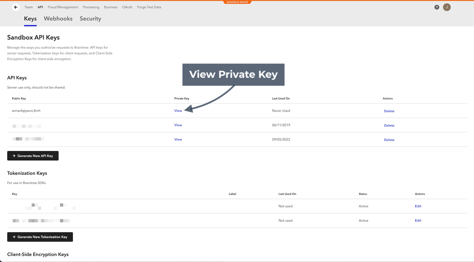Viewport: 474px width, 262px height.
Task: Click the Public Key column header
Action: 19,98
